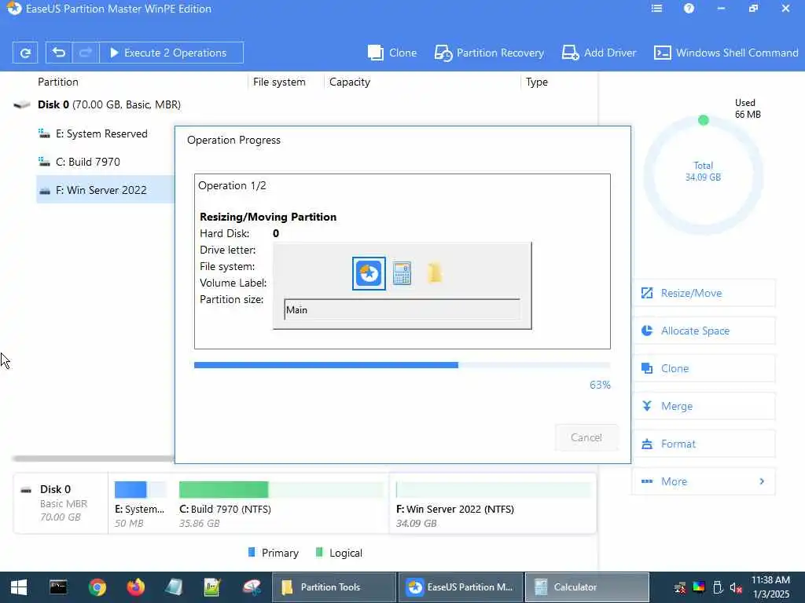This screenshot has width=805, height=603.
Task: Switch to Calculator taskbar window
Action: [x=586, y=587]
